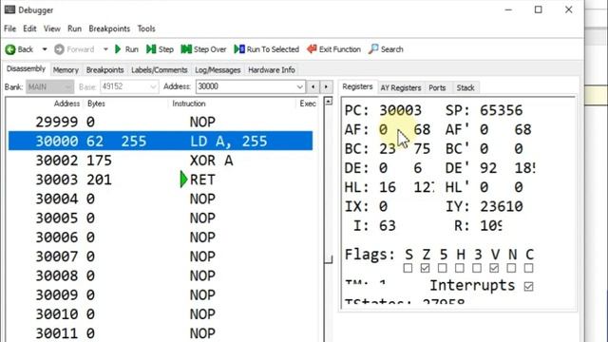Open the Back history dropdown arrow
608x342 pixels.
(45, 49)
